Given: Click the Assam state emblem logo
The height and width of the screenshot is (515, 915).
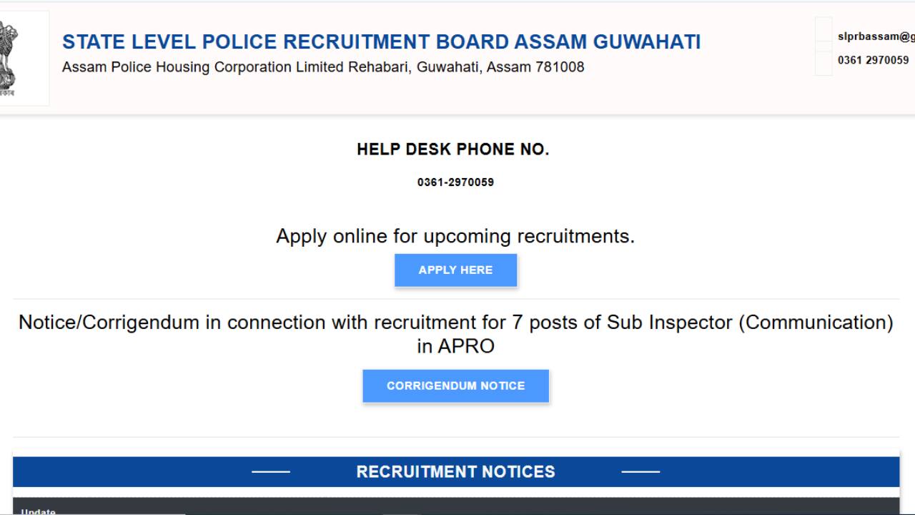Looking at the screenshot, I should [10, 54].
